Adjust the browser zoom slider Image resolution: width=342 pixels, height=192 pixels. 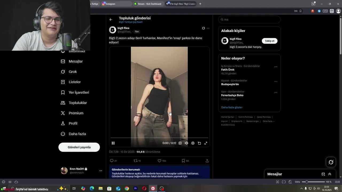[x=313, y=182]
